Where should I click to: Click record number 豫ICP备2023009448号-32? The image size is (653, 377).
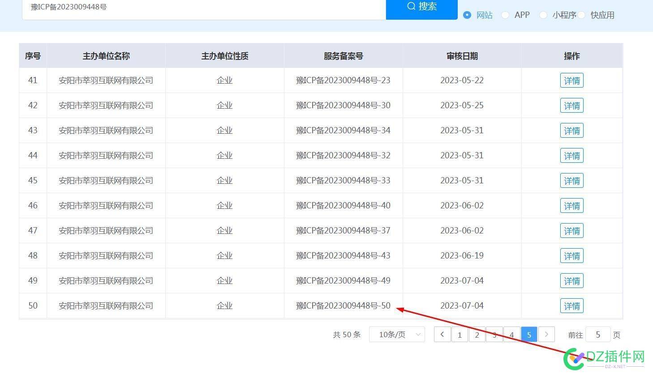[x=343, y=156]
